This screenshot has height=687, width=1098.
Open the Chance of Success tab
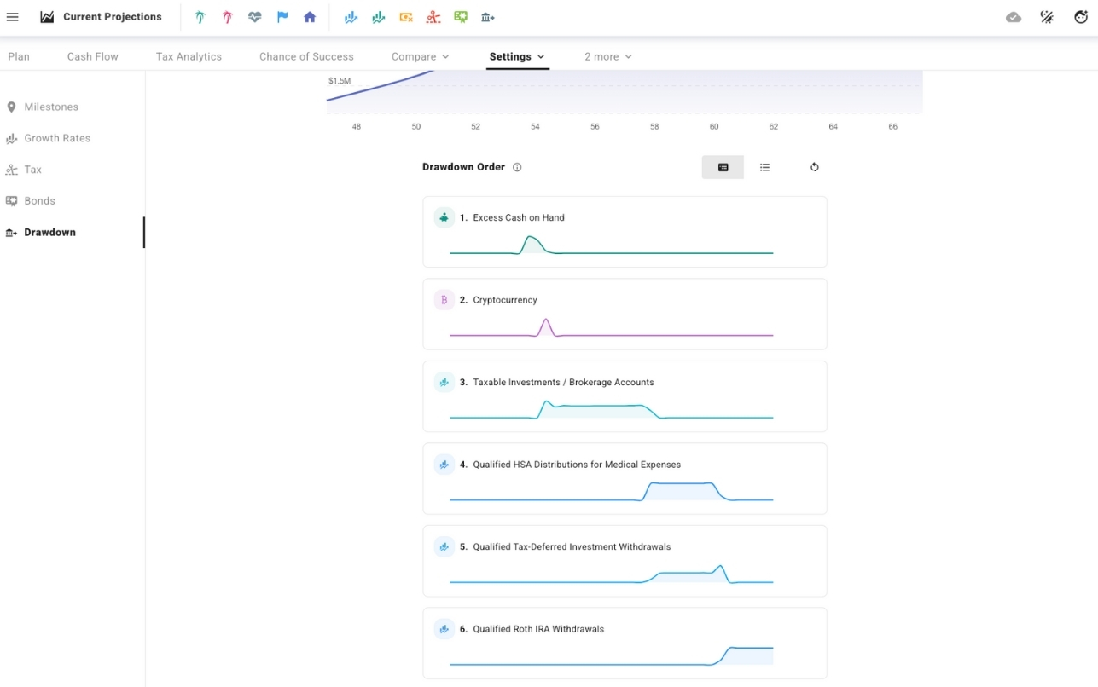[306, 56]
